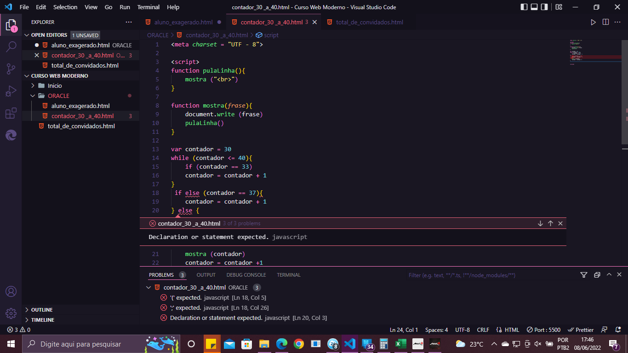Collapse contador_30 _a_40.html problems group

click(148, 287)
